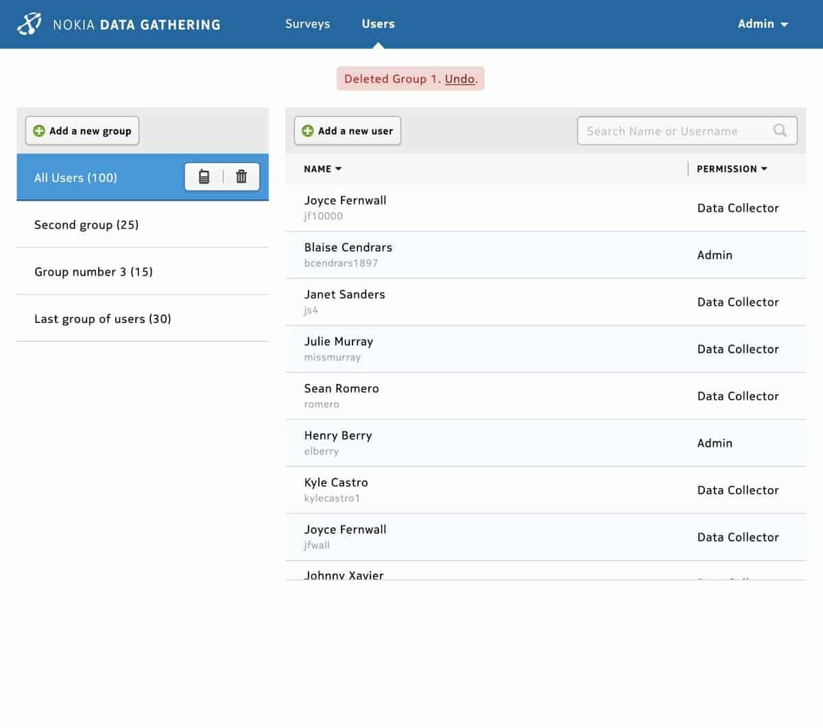The image size is (823, 728).
Task: Click the magnifier search icon
Action: (x=780, y=130)
